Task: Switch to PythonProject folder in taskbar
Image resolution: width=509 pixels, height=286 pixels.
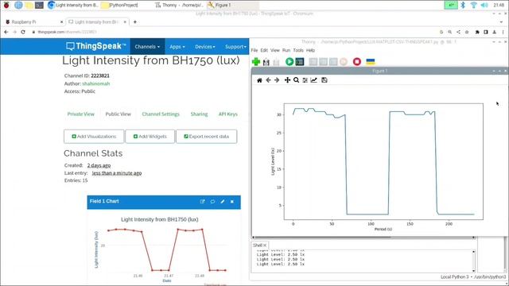Action: 119,5
